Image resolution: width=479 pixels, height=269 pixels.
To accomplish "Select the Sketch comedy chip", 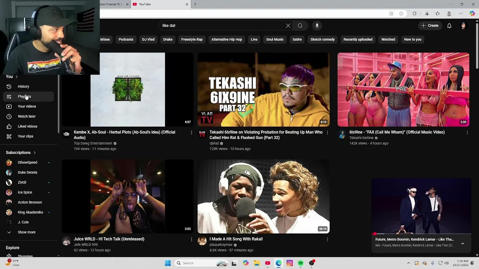I will pos(322,40).
